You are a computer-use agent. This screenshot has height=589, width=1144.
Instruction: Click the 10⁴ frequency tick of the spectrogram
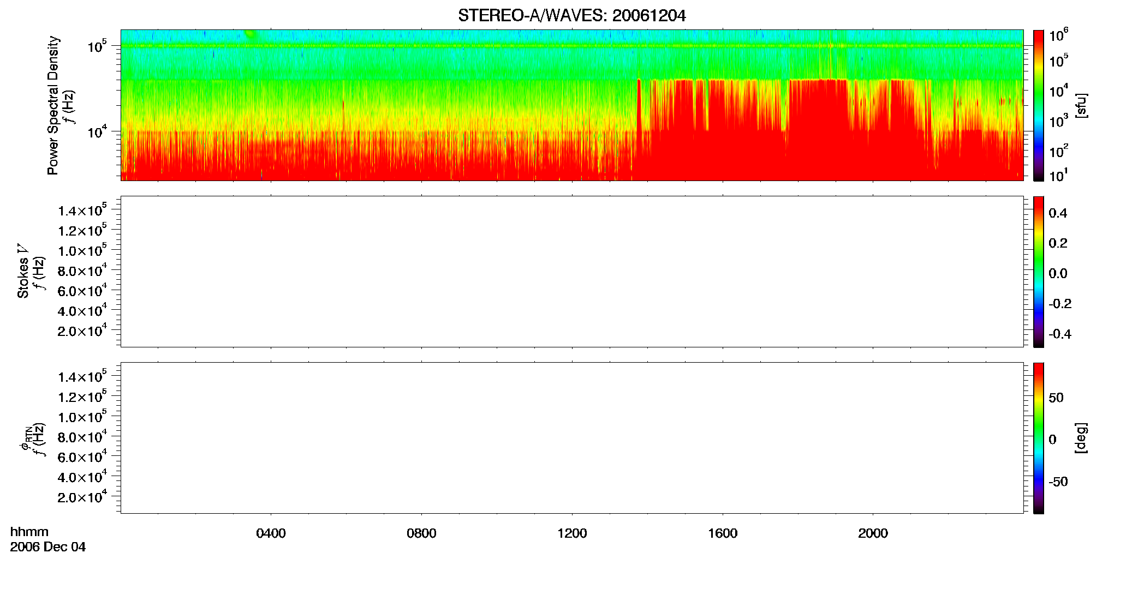97,131
